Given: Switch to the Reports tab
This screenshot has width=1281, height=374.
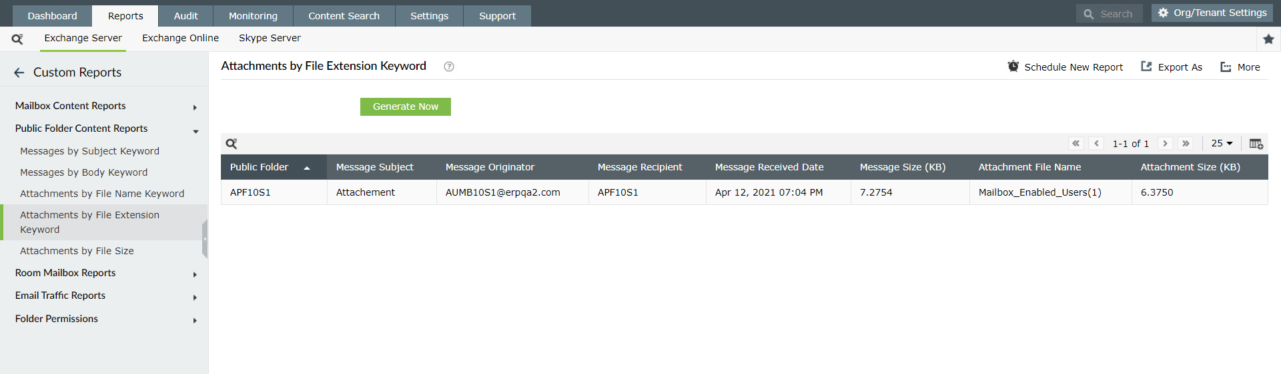Looking at the screenshot, I should [125, 16].
